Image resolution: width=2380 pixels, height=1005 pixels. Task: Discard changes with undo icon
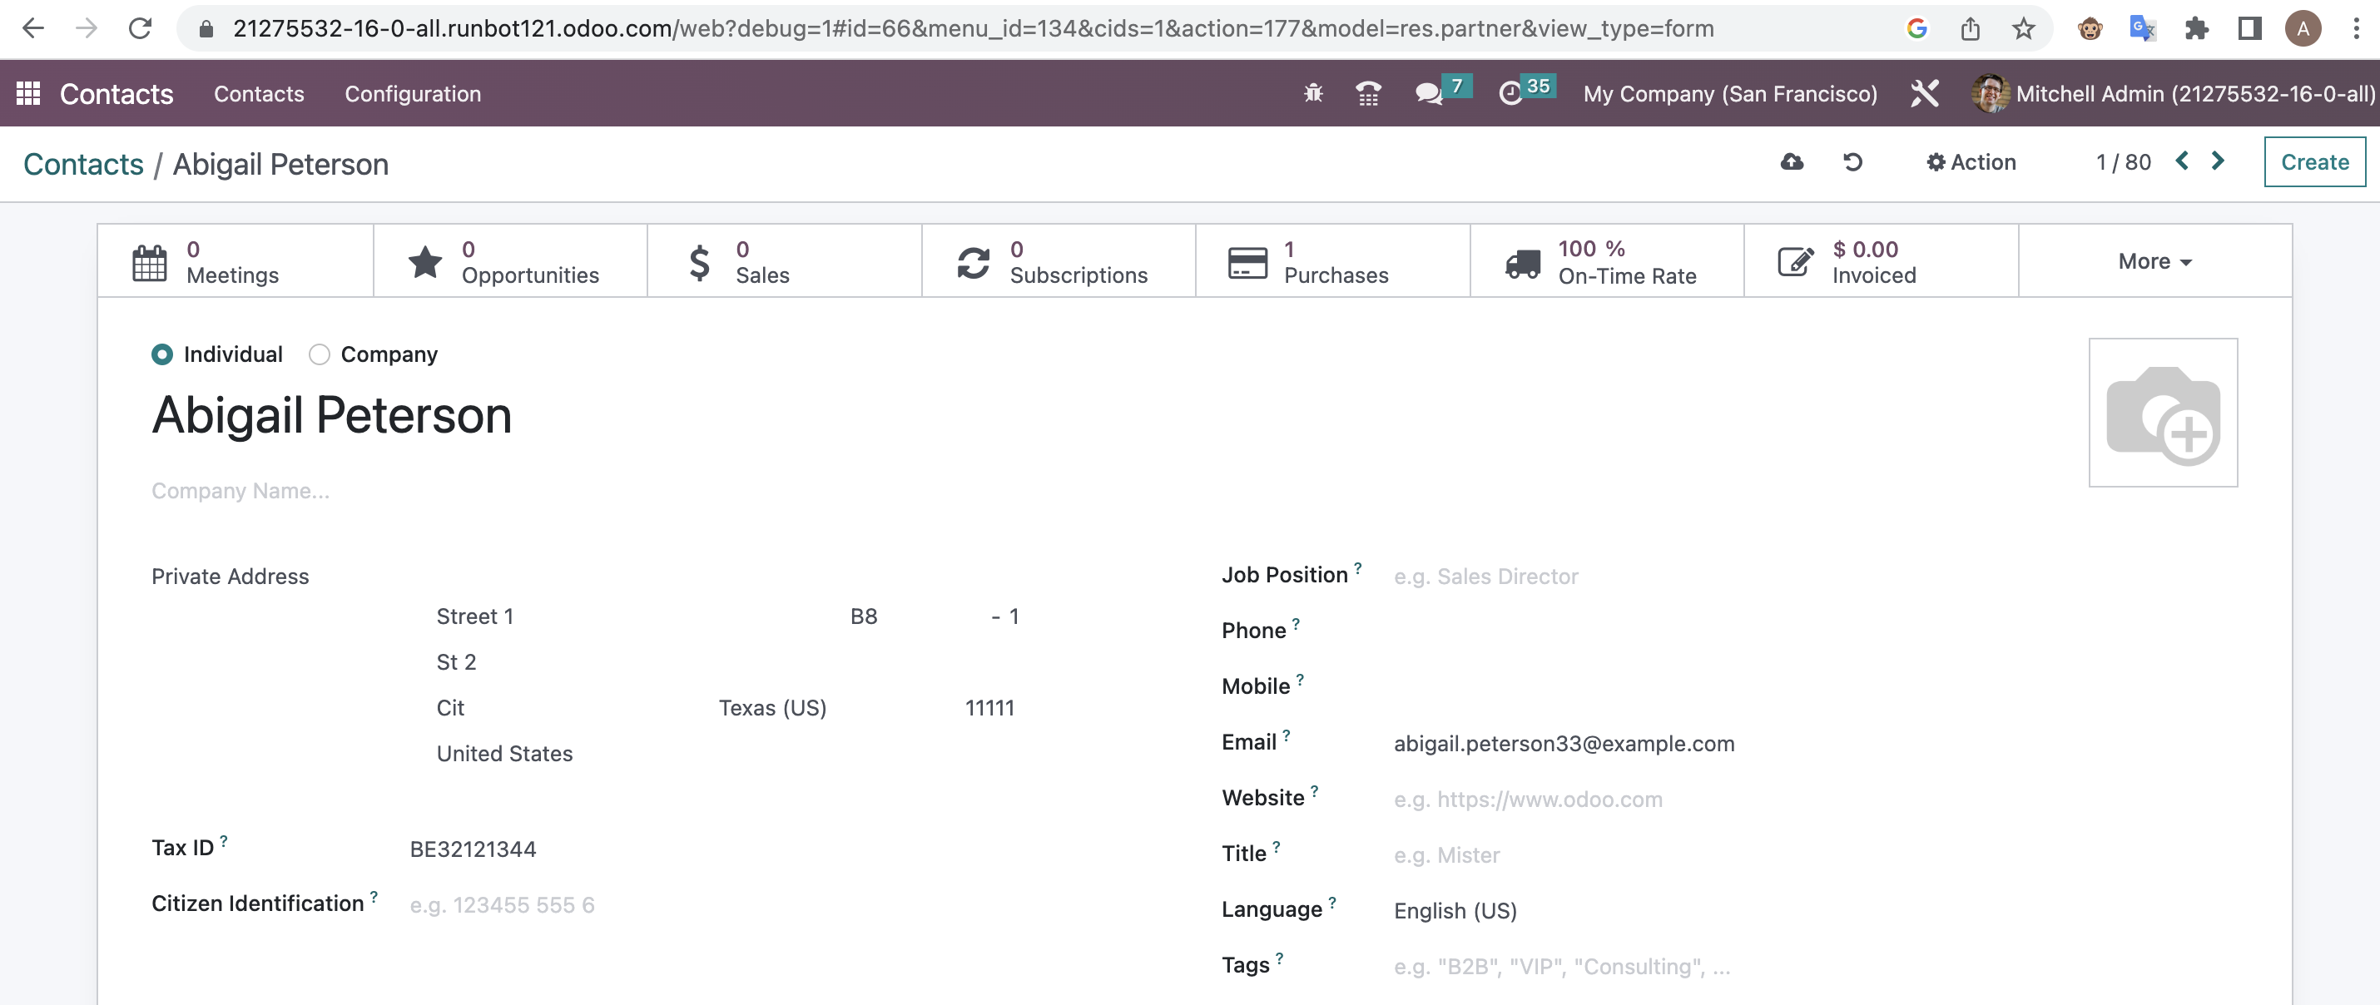1852,162
